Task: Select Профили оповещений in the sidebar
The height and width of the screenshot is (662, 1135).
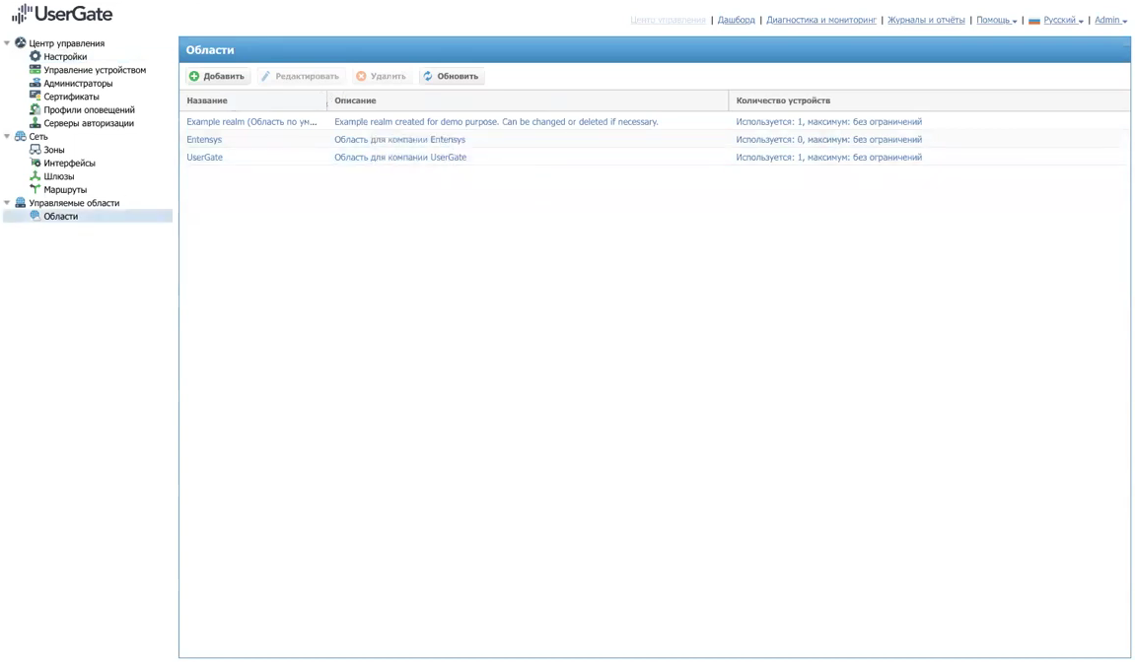Action: click(x=89, y=110)
